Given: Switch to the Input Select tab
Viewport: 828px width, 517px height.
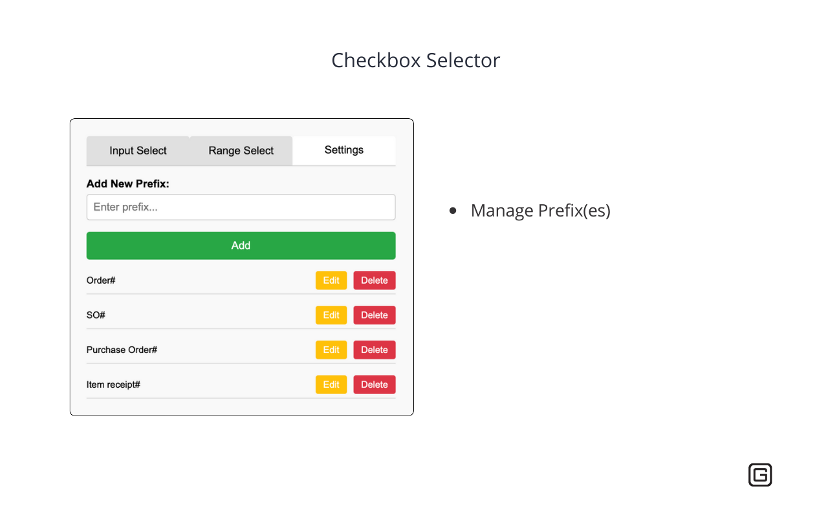Looking at the screenshot, I should (138, 150).
